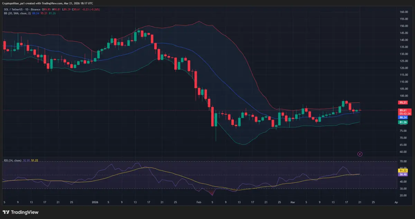This screenshot has height=219, width=415.
Task: Click the Feb label on the time axis
Action: 199,202
